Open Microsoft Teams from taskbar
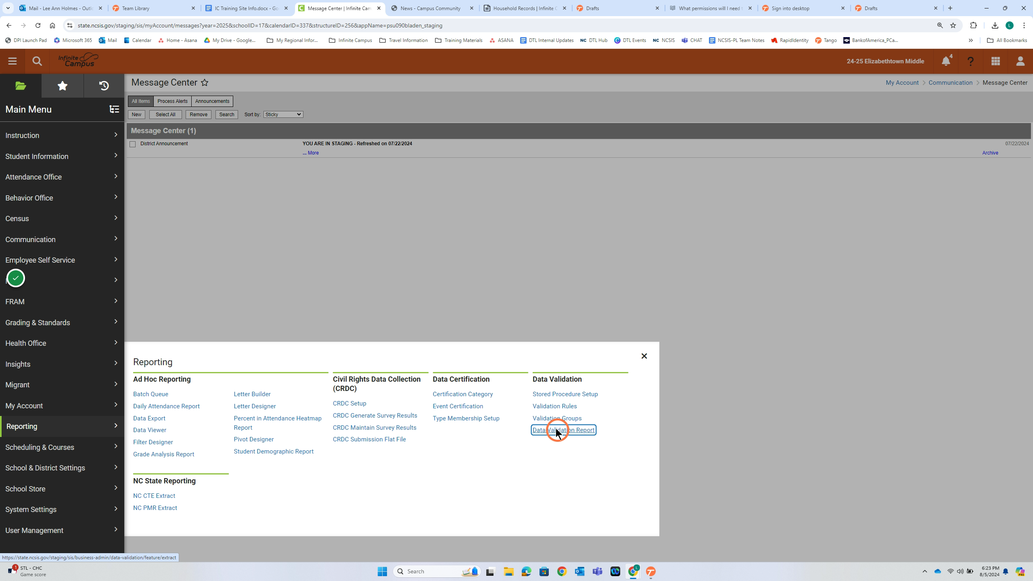This screenshot has width=1033, height=581. 598,571
